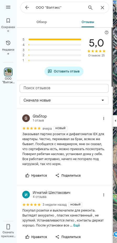Screen dimensions: 117x243
Task: Open the hamburger main menu
Action: [x=8, y=7]
